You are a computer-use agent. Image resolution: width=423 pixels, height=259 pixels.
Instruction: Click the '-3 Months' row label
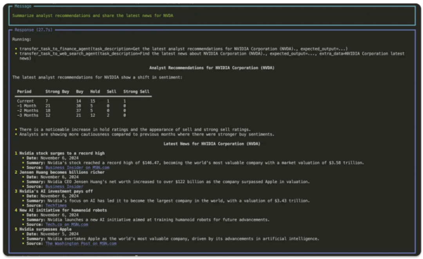click(x=27, y=115)
